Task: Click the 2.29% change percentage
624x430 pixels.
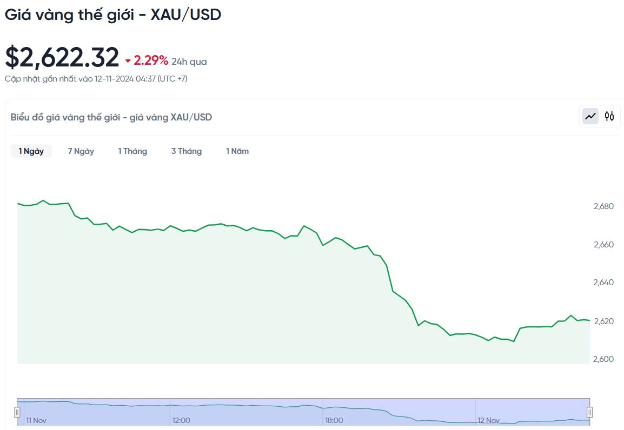Action: 151,61
